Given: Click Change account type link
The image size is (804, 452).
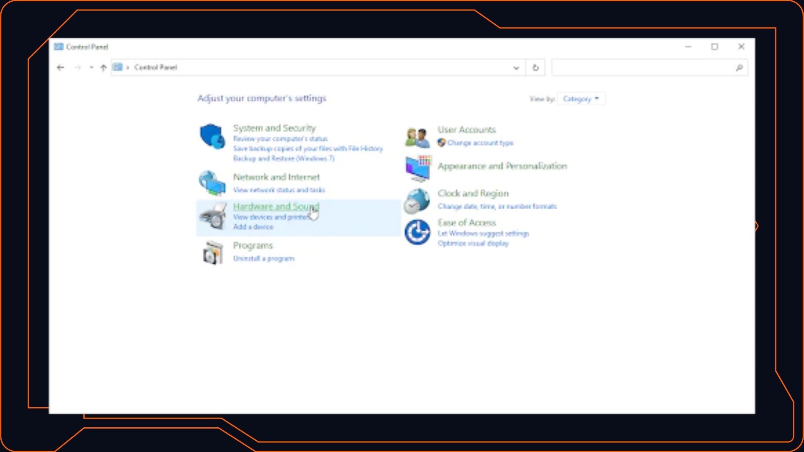Looking at the screenshot, I should coord(480,143).
